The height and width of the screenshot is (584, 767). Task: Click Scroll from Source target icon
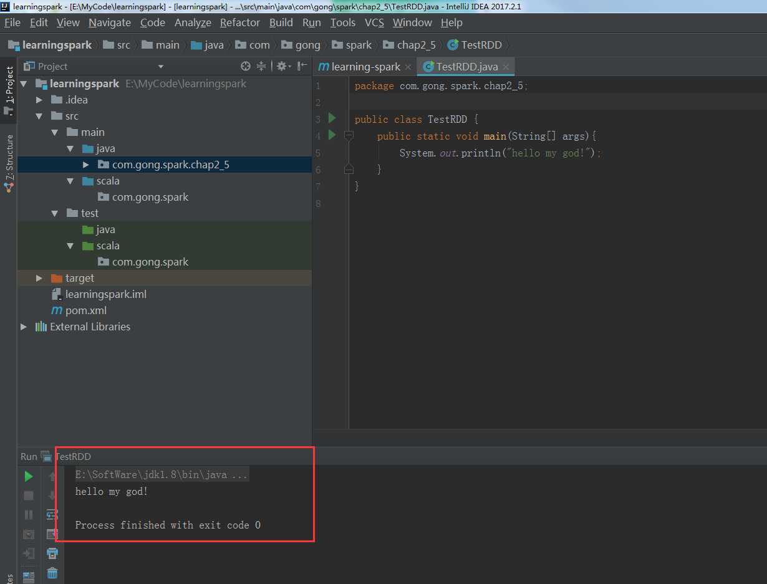click(246, 66)
